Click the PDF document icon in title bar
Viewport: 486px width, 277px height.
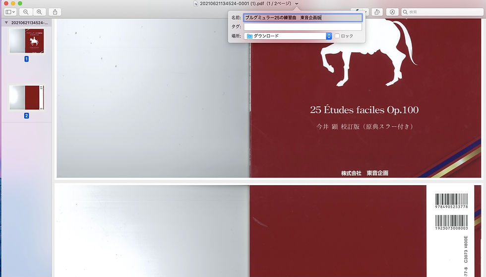click(195, 3)
